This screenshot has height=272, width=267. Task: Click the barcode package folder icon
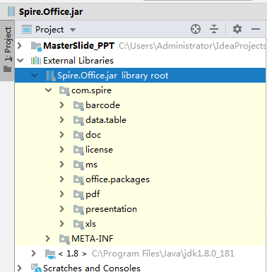click(x=78, y=105)
